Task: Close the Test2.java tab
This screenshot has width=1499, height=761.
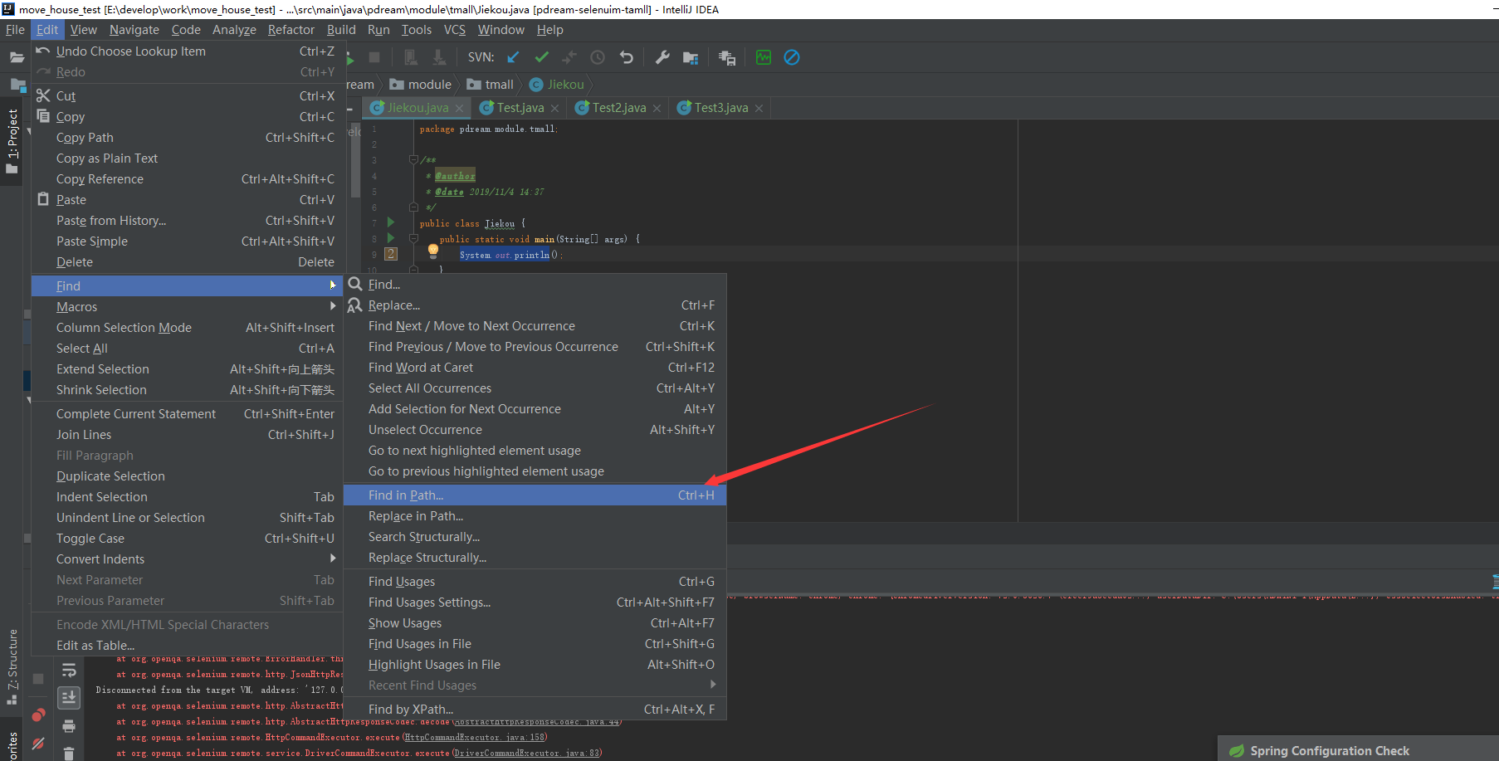Action: (657, 109)
